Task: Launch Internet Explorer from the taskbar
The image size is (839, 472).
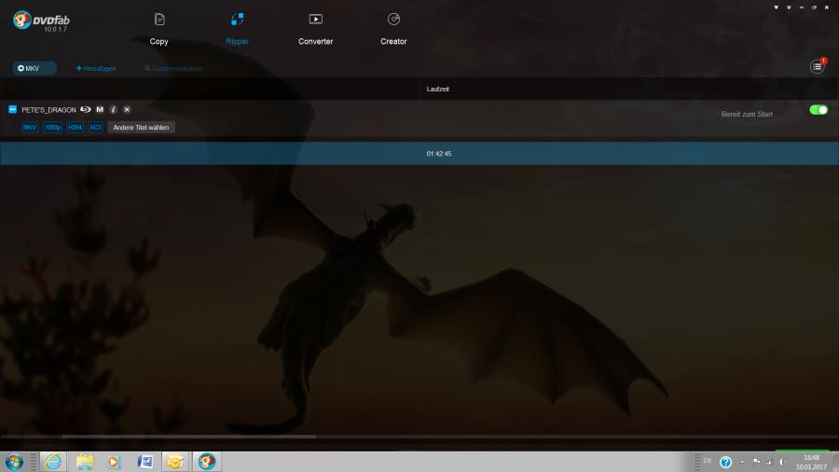Action: coord(53,462)
